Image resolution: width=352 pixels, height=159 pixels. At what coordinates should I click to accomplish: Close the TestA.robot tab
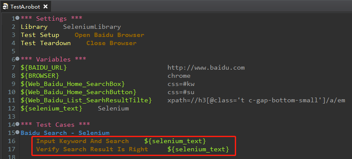[46, 6]
